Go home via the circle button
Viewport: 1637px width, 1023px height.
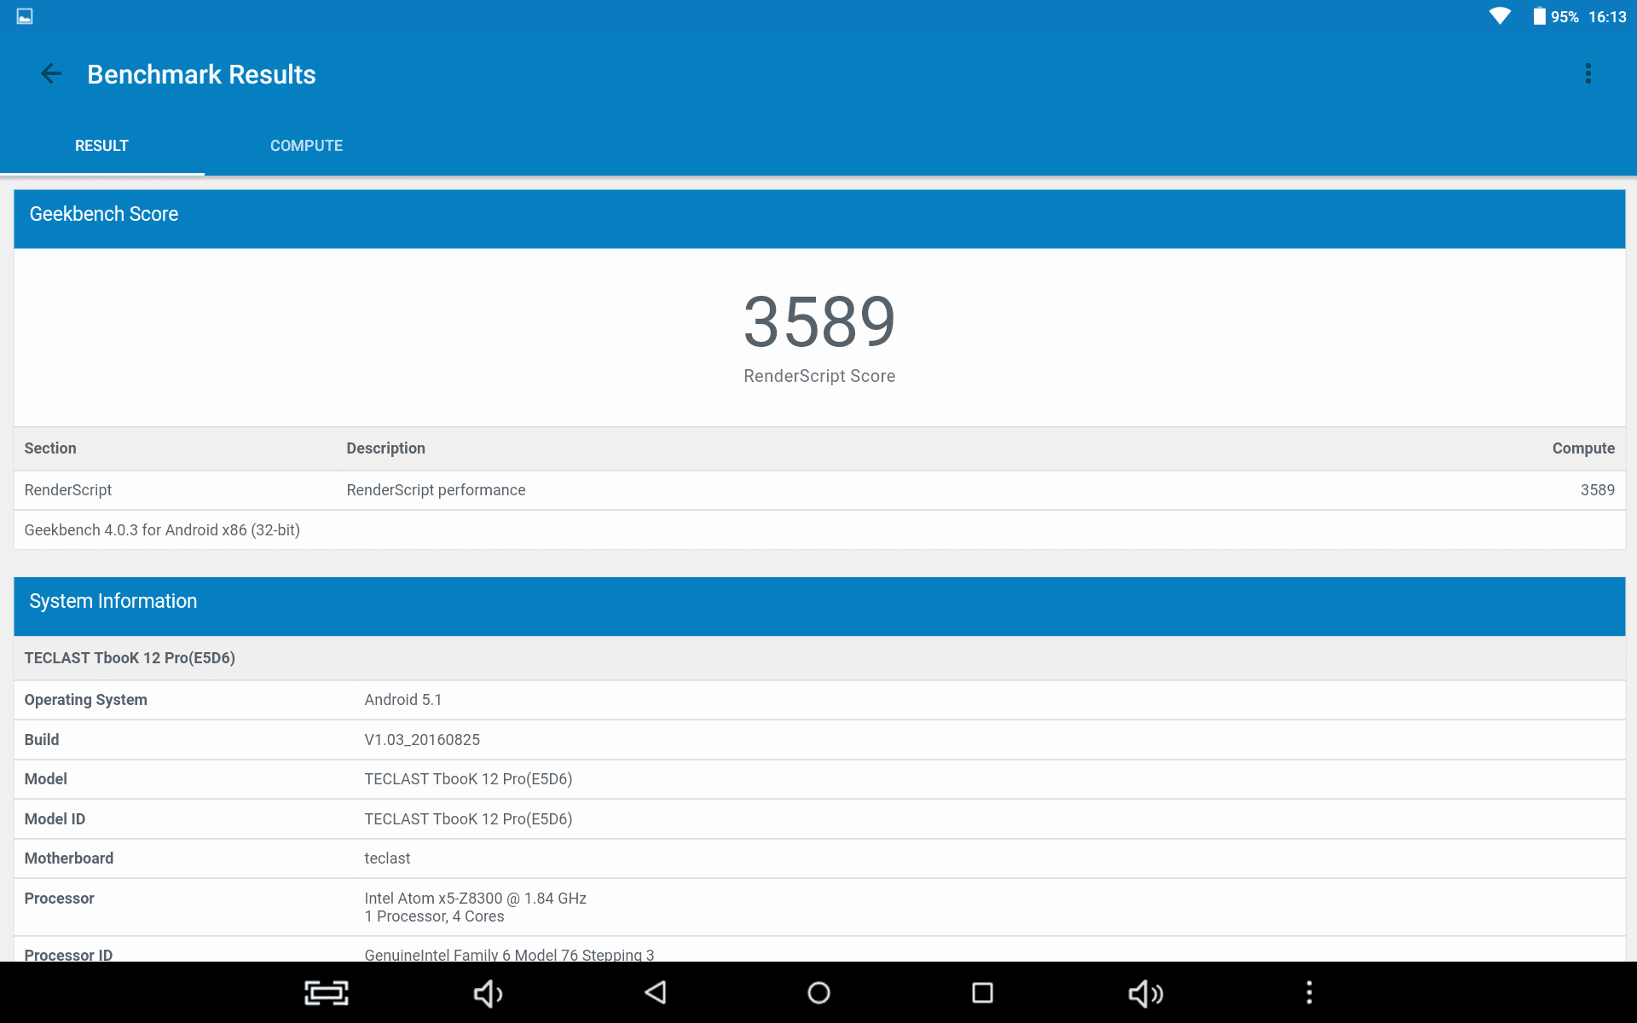818,992
